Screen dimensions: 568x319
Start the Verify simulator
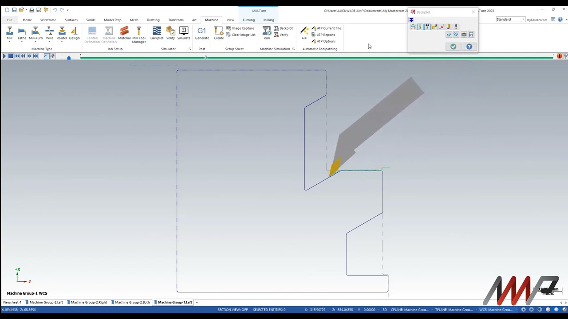pyautogui.click(x=170, y=33)
